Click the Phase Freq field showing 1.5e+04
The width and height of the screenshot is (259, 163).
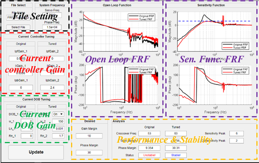point(51,27)
